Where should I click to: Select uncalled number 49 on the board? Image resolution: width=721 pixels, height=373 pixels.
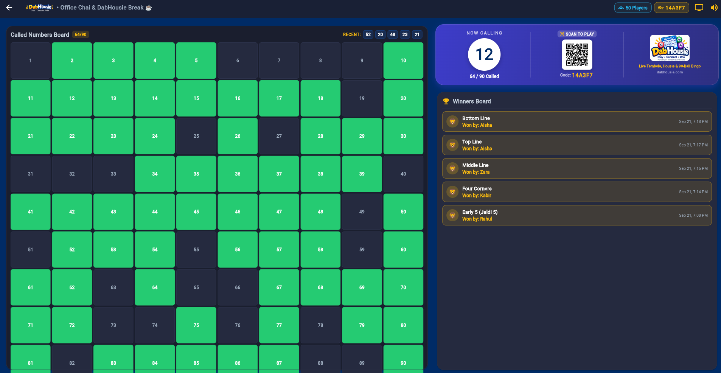click(x=362, y=212)
